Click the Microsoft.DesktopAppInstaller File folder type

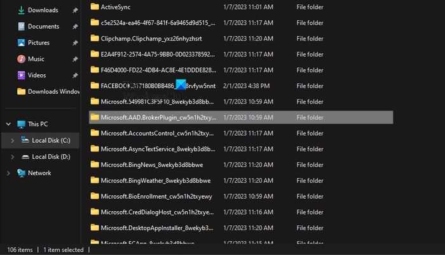(310, 228)
